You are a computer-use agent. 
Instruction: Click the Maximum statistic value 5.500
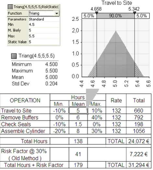tap(51, 71)
